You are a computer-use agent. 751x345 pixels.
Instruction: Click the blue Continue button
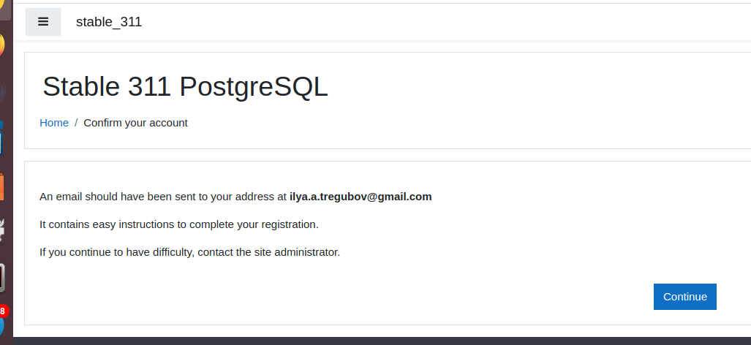point(685,297)
